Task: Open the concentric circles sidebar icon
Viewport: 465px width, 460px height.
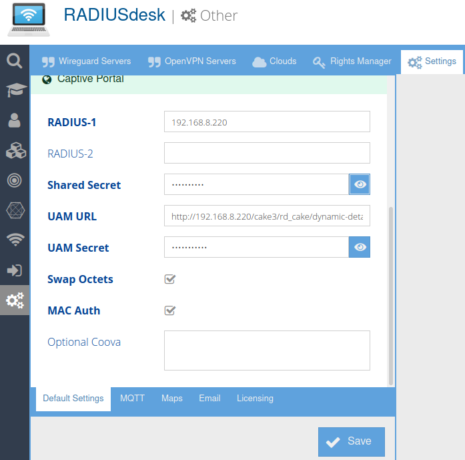Action: 14,180
